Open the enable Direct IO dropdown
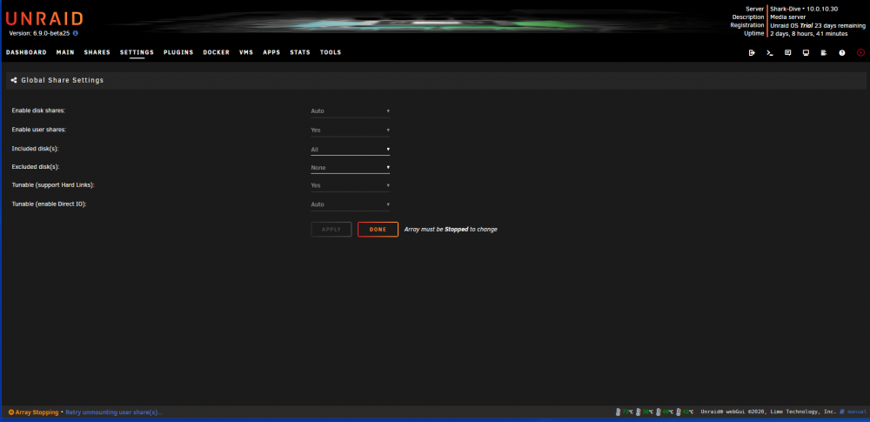This screenshot has width=870, height=422. (350, 204)
